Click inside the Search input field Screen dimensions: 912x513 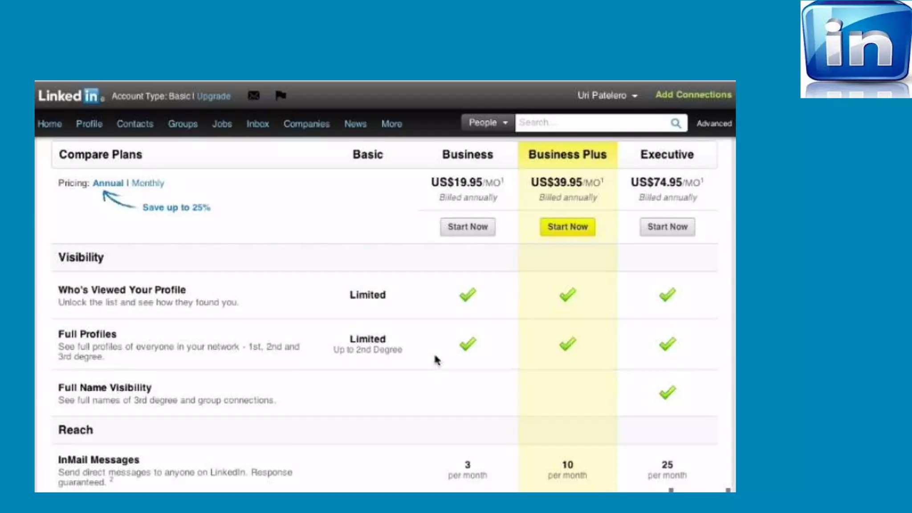click(592, 122)
